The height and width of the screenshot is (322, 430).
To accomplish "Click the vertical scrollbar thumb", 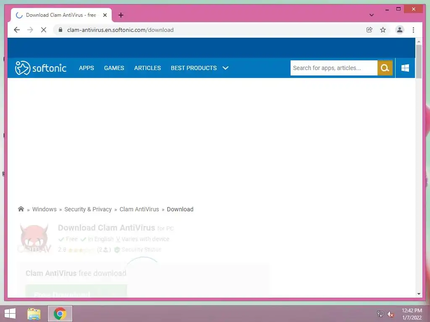I will click(419, 61).
